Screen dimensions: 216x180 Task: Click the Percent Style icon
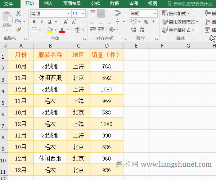[146, 22]
